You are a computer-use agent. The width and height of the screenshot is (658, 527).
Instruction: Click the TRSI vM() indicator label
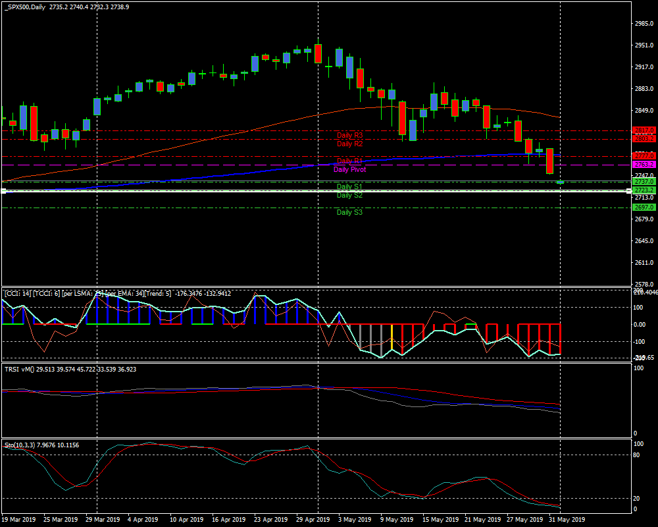[22, 370]
